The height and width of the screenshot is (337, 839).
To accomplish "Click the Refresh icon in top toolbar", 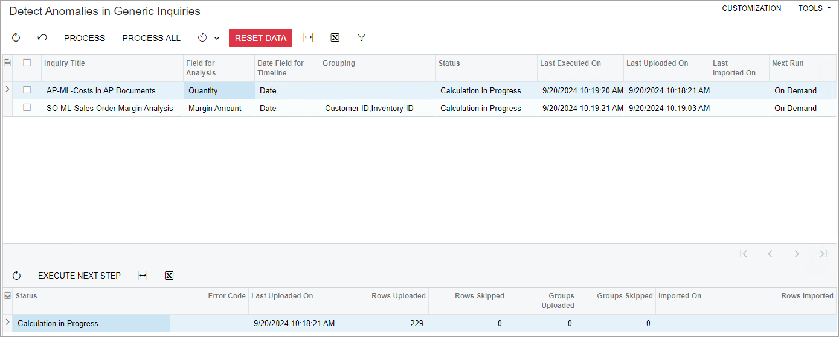I will pyautogui.click(x=16, y=37).
